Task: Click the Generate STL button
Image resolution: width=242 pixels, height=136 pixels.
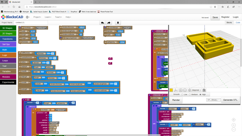Action: (230, 100)
